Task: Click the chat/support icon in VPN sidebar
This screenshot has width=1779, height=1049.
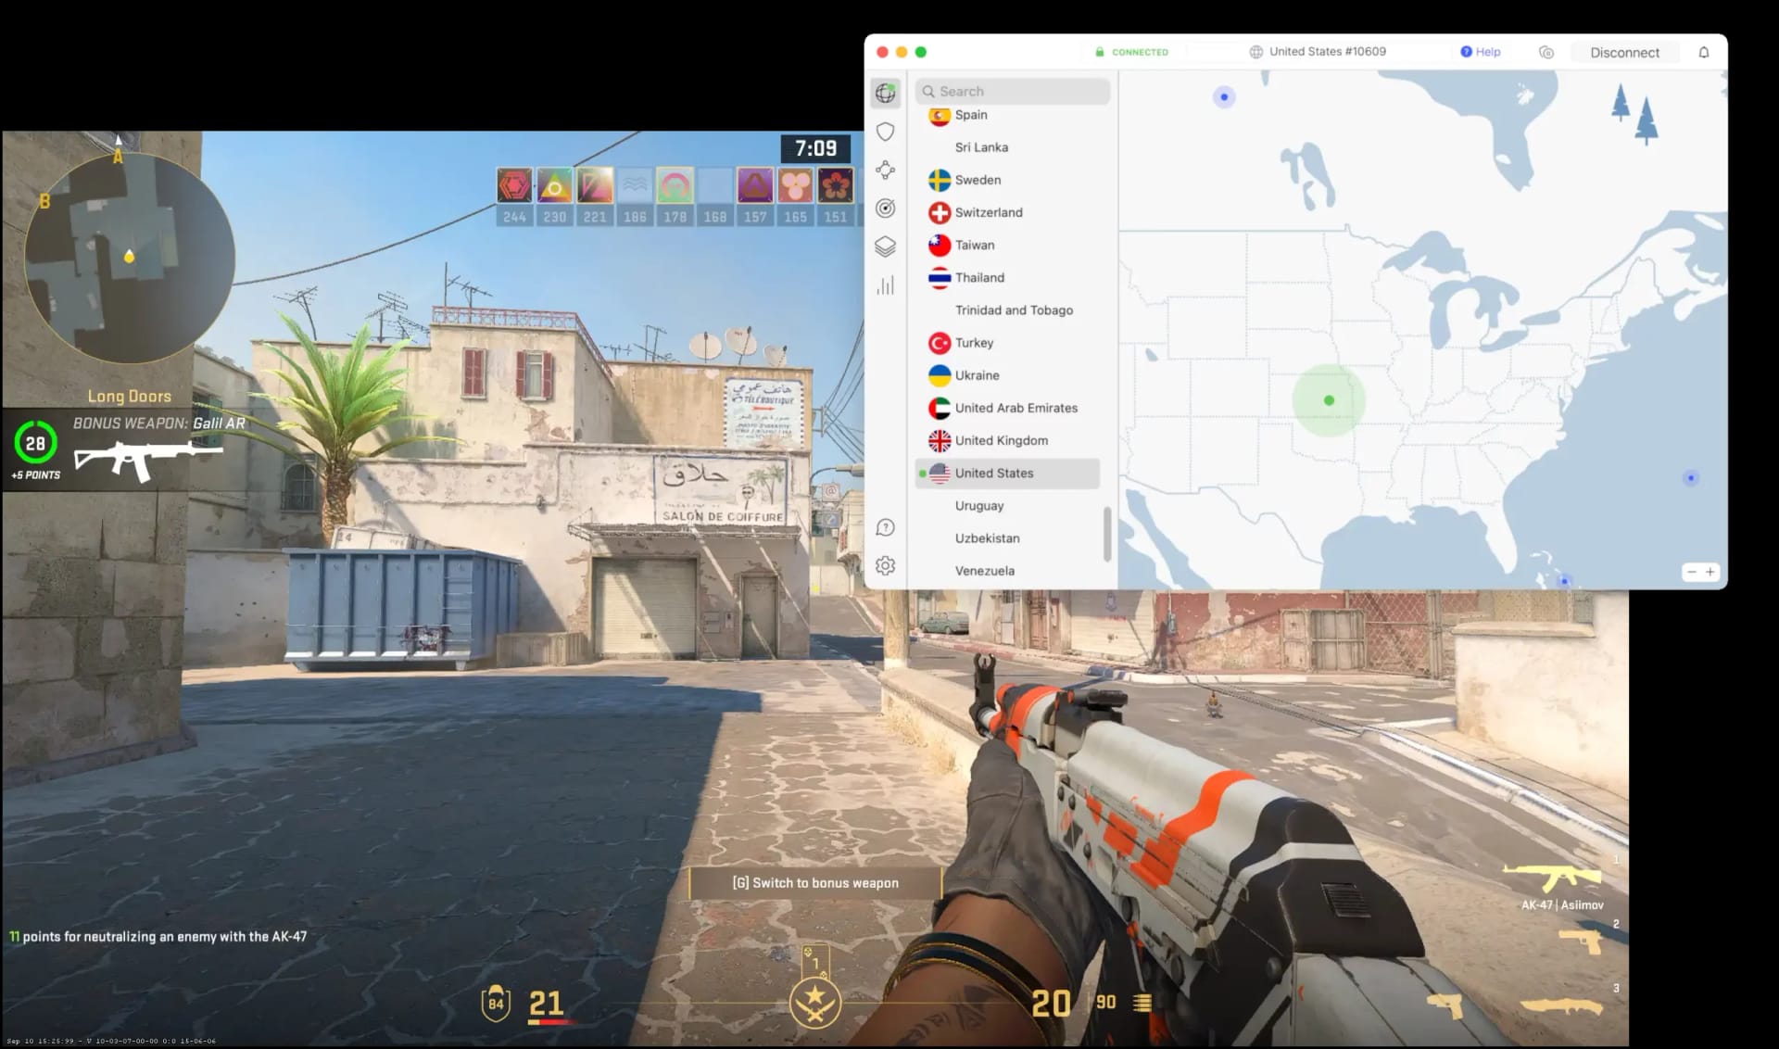Action: pyautogui.click(x=887, y=527)
